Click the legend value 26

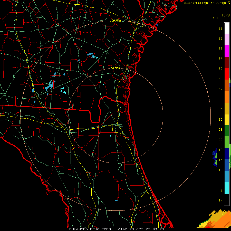pyautogui.click(x=220, y=130)
